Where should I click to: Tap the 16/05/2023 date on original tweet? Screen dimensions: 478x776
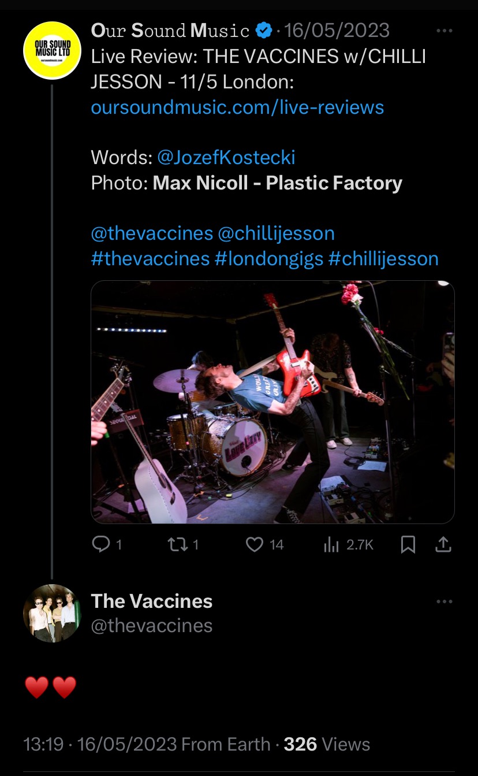click(x=337, y=31)
